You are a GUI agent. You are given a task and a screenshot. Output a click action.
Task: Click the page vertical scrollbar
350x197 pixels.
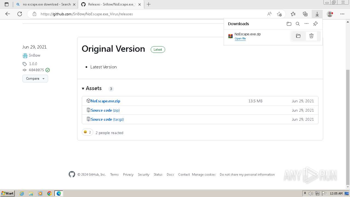[348, 127]
